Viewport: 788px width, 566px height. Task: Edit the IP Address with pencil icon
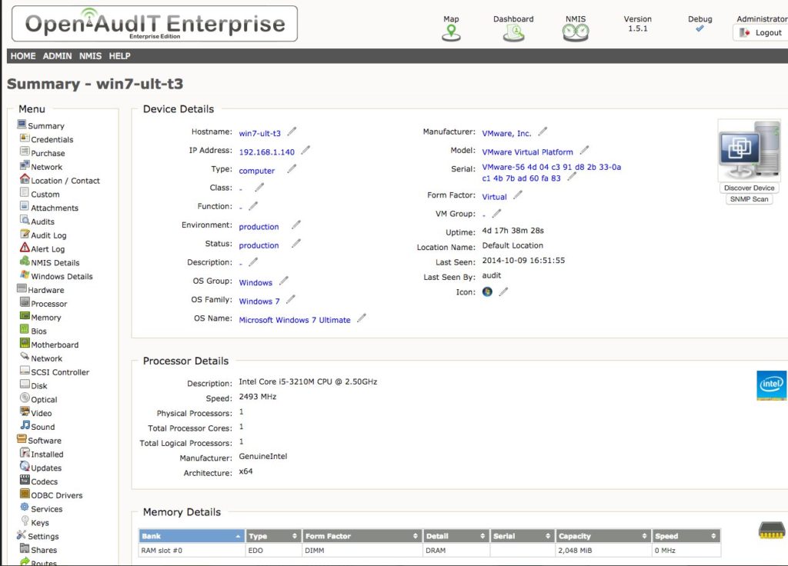[x=306, y=150]
